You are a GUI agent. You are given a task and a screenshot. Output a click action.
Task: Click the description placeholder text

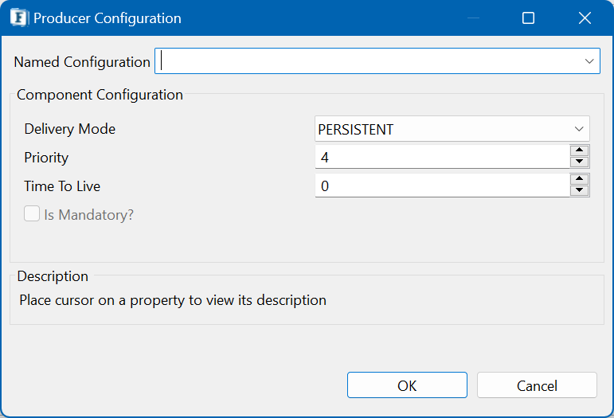pos(173,300)
